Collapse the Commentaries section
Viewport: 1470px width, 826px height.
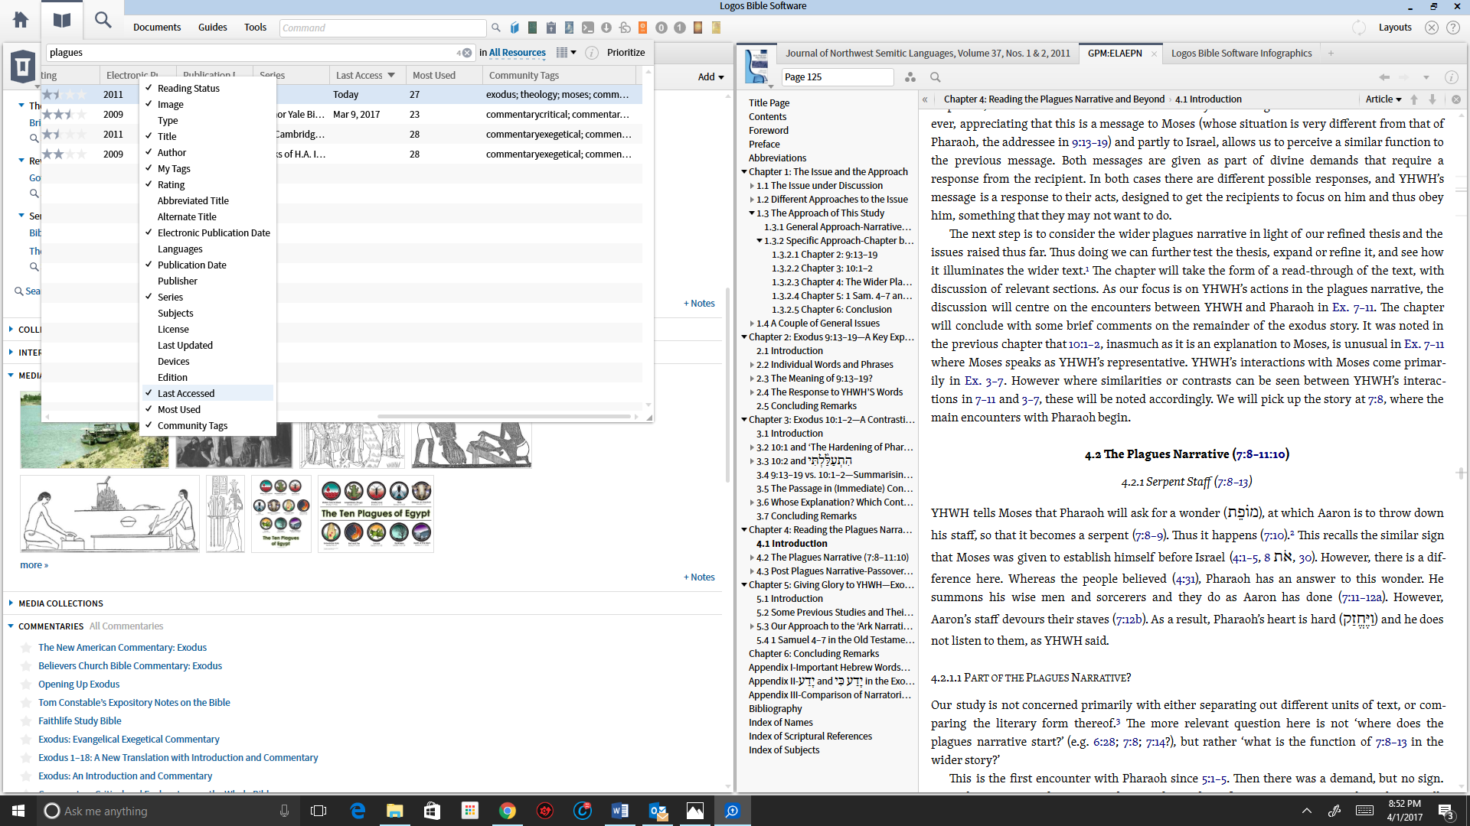tap(11, 626)
